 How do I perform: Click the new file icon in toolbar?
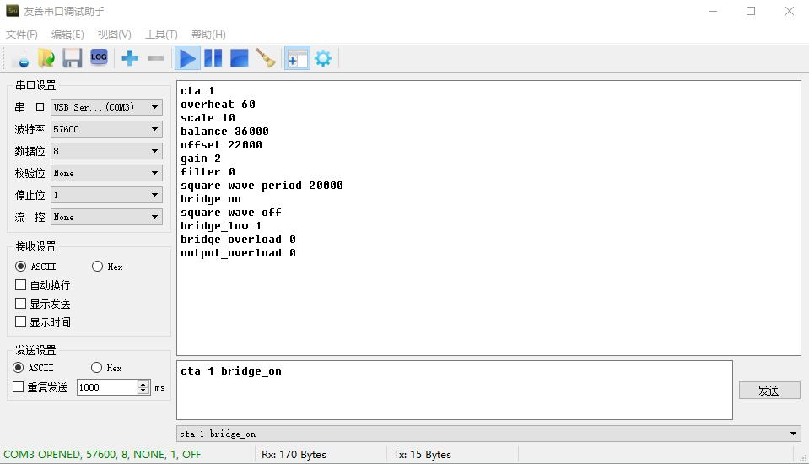click(x=19, y=58)
